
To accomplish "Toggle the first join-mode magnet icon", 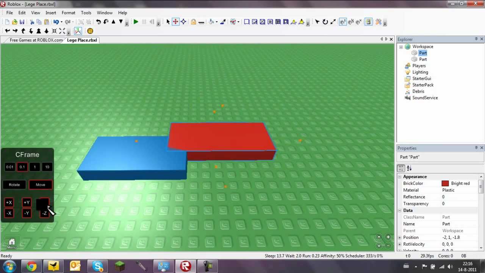I will 343,22.
